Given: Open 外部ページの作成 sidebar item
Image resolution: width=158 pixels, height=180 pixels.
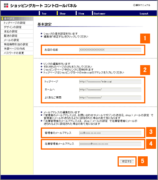Looking at the screenshot, I should pos(17,49).
